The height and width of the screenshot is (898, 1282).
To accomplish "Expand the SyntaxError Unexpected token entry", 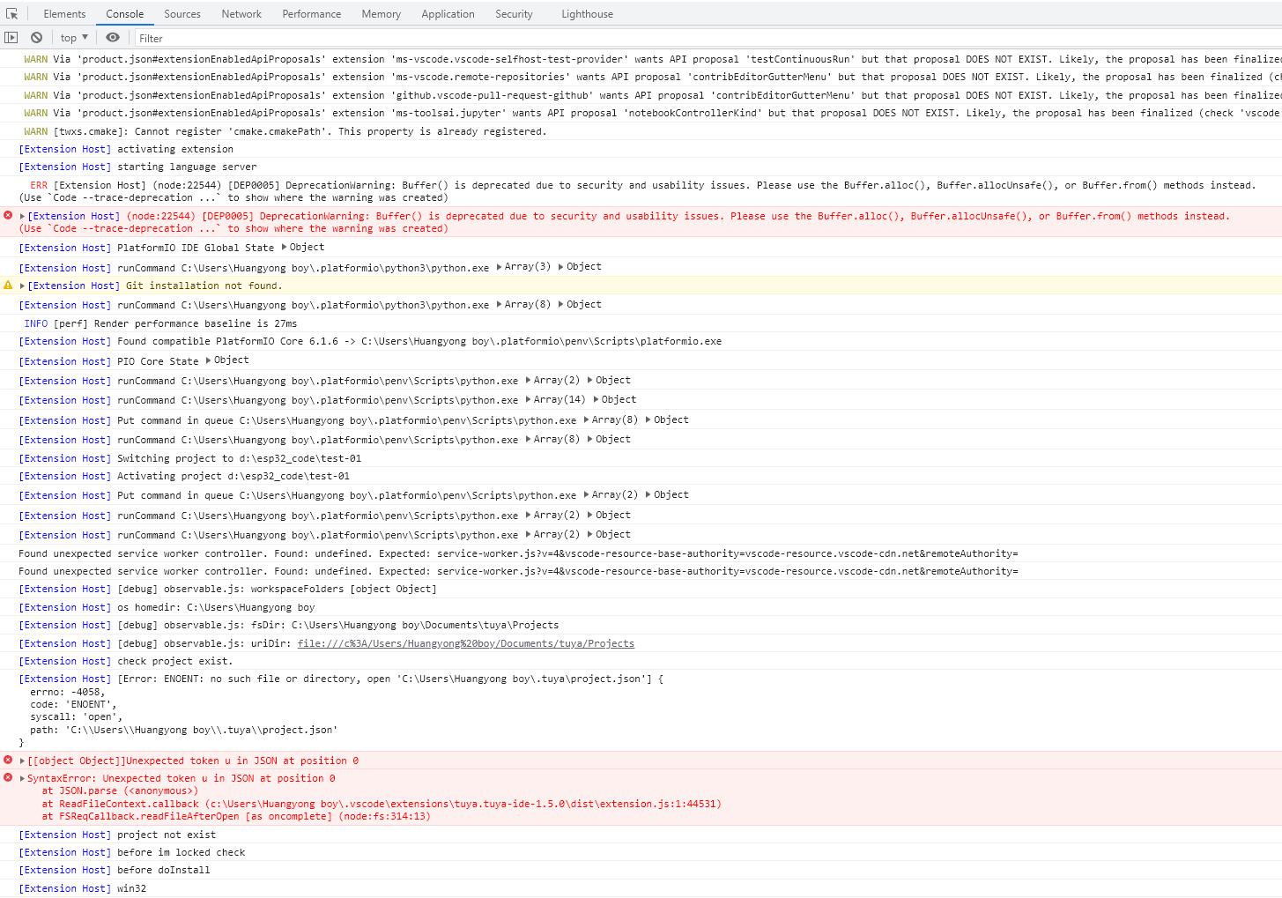I will coord(22,778).
